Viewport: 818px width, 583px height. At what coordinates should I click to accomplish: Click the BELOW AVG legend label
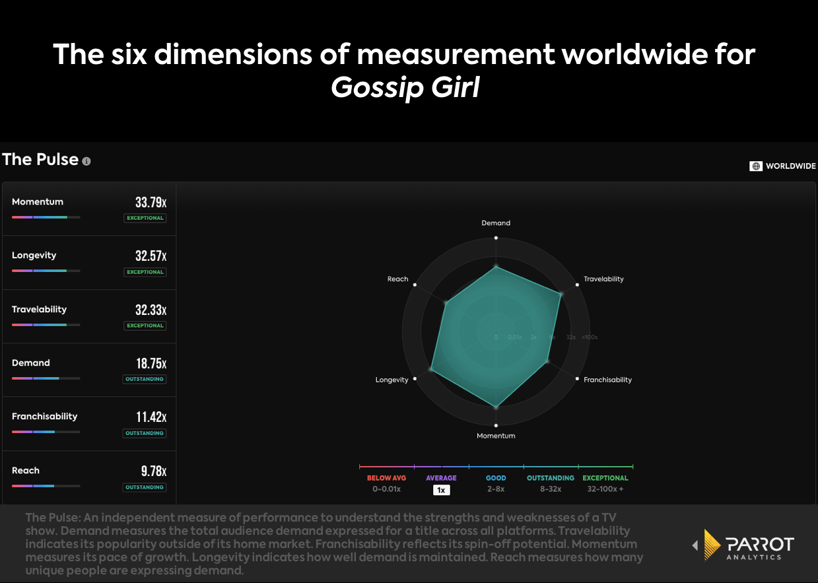387,478
